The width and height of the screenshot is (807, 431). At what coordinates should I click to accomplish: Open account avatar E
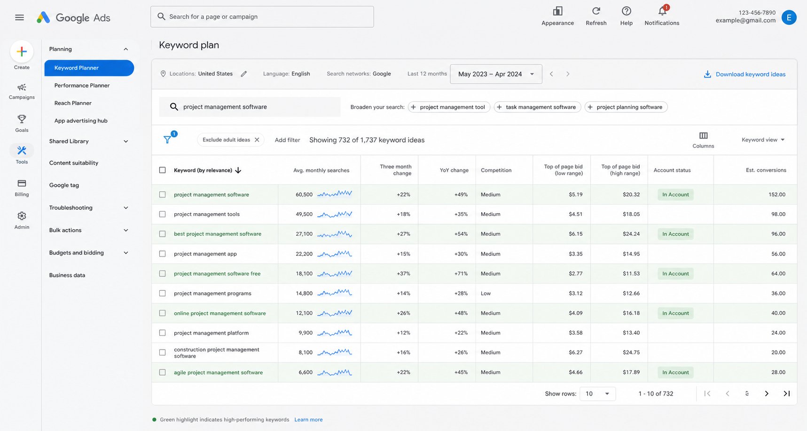[789, 17]
